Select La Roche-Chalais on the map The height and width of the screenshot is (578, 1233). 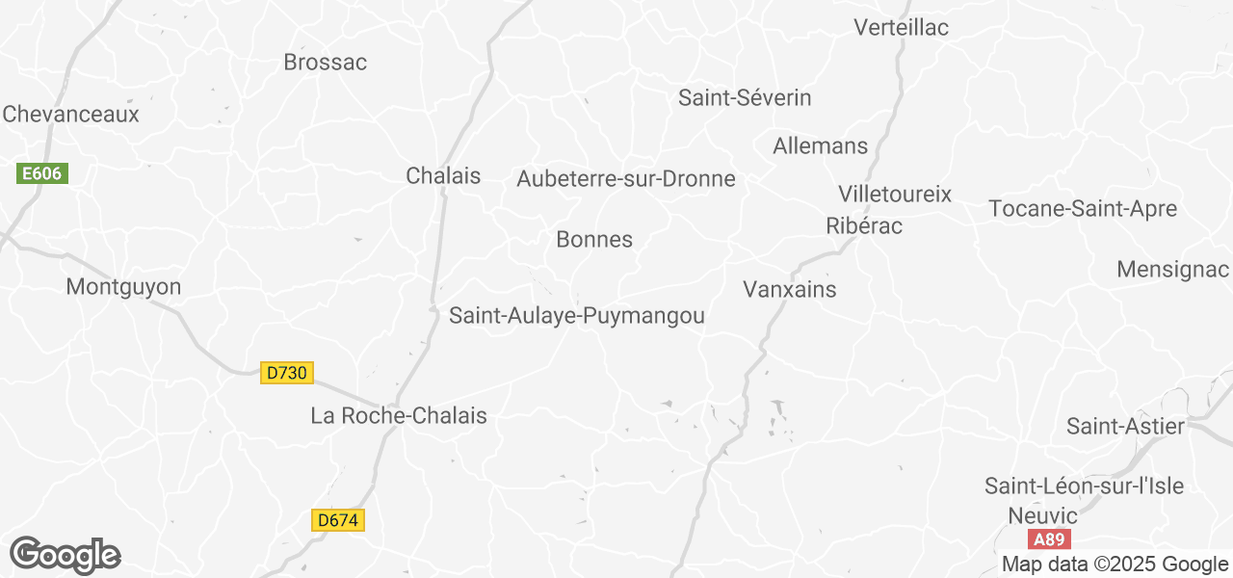(x=399, y=416)
